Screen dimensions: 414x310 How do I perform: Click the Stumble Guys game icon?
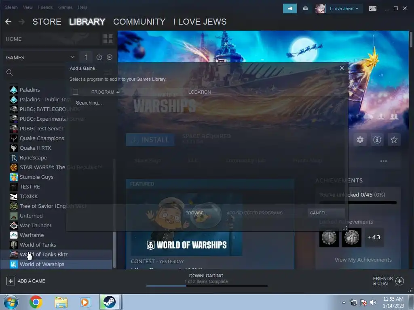click(x=14, y=177)
